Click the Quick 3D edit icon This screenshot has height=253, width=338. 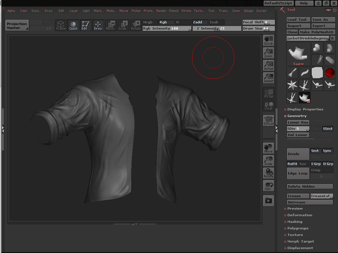73,25
